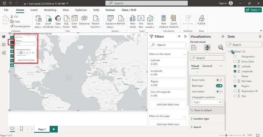Screen dimensions: 263x137
Task: Open the File menu
Action: [6, 10]
